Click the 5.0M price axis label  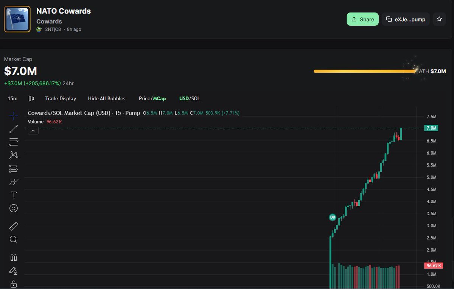(x=431, y=177)
